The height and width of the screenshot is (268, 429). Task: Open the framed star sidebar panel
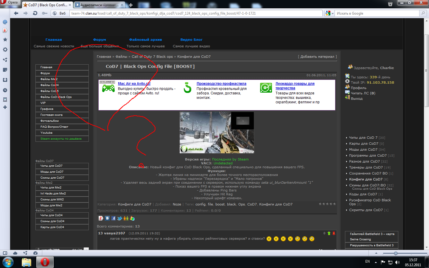tap(5, 99)
